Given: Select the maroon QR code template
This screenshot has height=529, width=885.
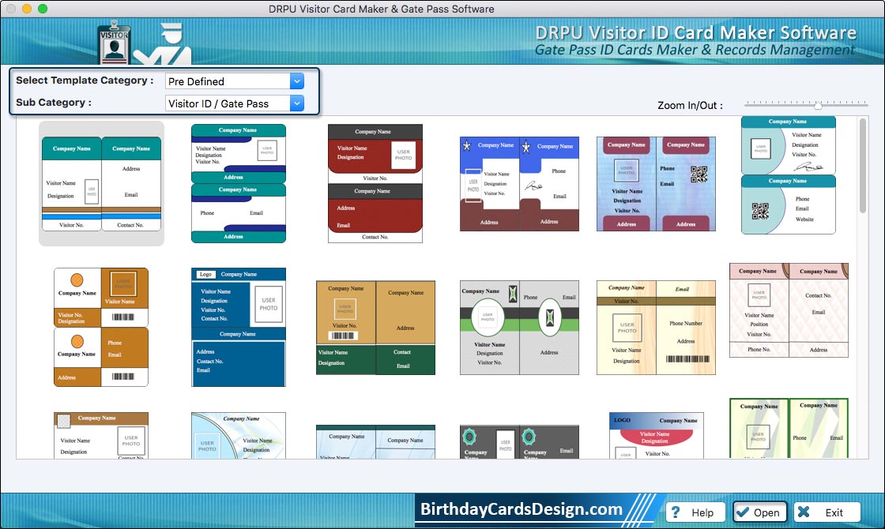Looking at the screenshot, I should [656, 184].
